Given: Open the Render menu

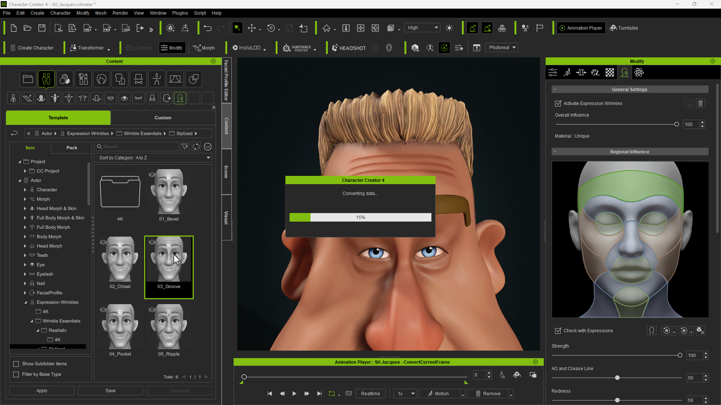Looking at the screenshot, I should point(121,13).
